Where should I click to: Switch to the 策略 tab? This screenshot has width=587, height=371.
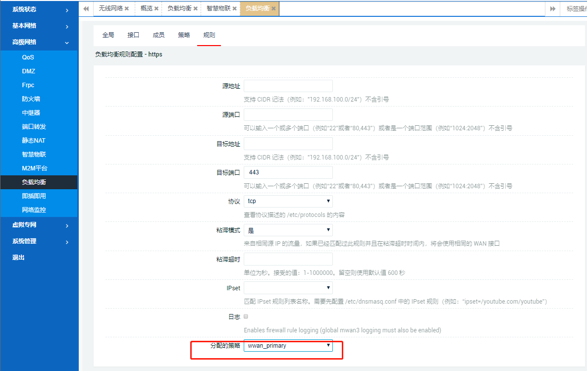tap(184, 35)
